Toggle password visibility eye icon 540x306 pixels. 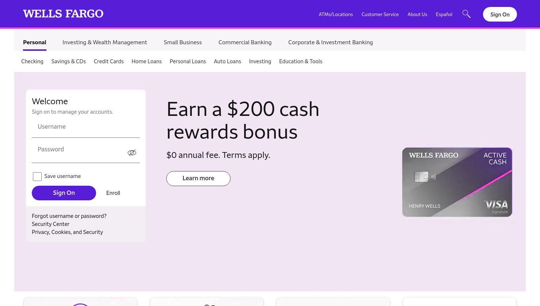coord(132,152)
